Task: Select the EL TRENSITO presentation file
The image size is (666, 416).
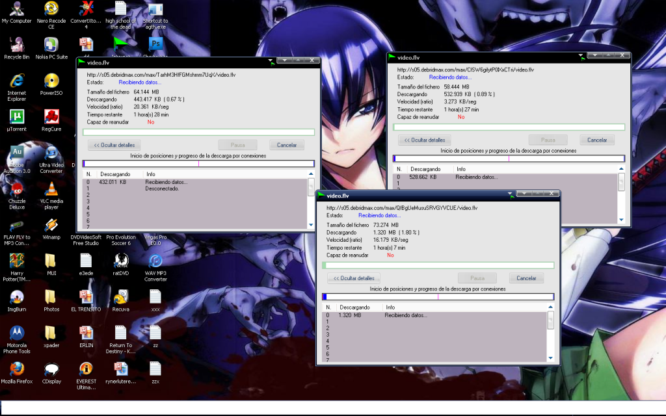Action: [86, 301]
